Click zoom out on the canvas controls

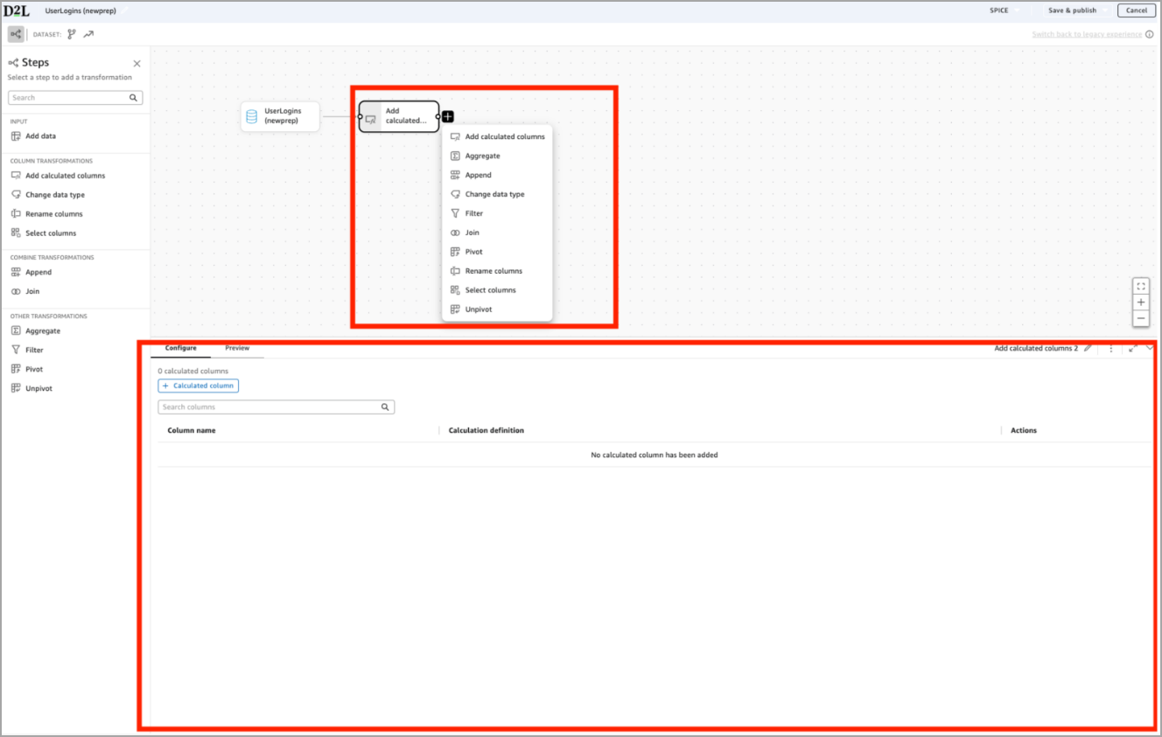tap(1141, 318)
